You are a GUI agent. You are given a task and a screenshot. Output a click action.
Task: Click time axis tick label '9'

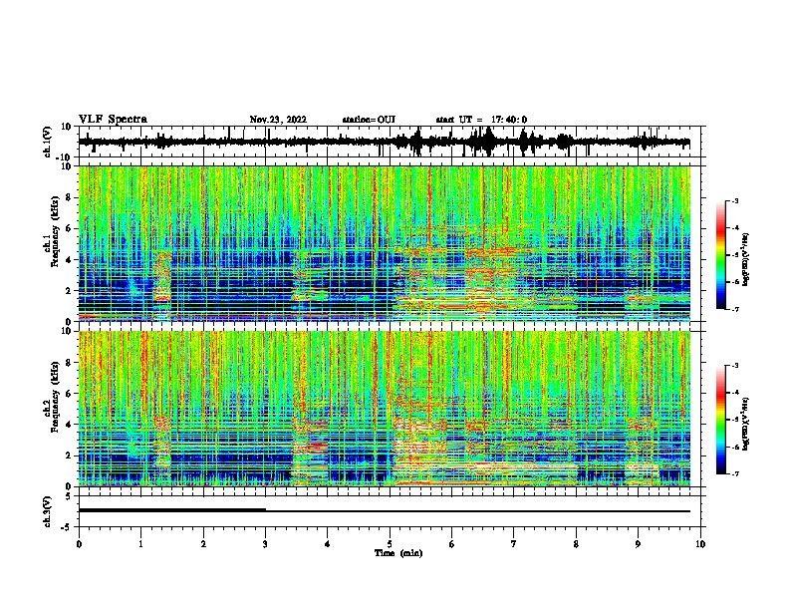coord(638,544)
